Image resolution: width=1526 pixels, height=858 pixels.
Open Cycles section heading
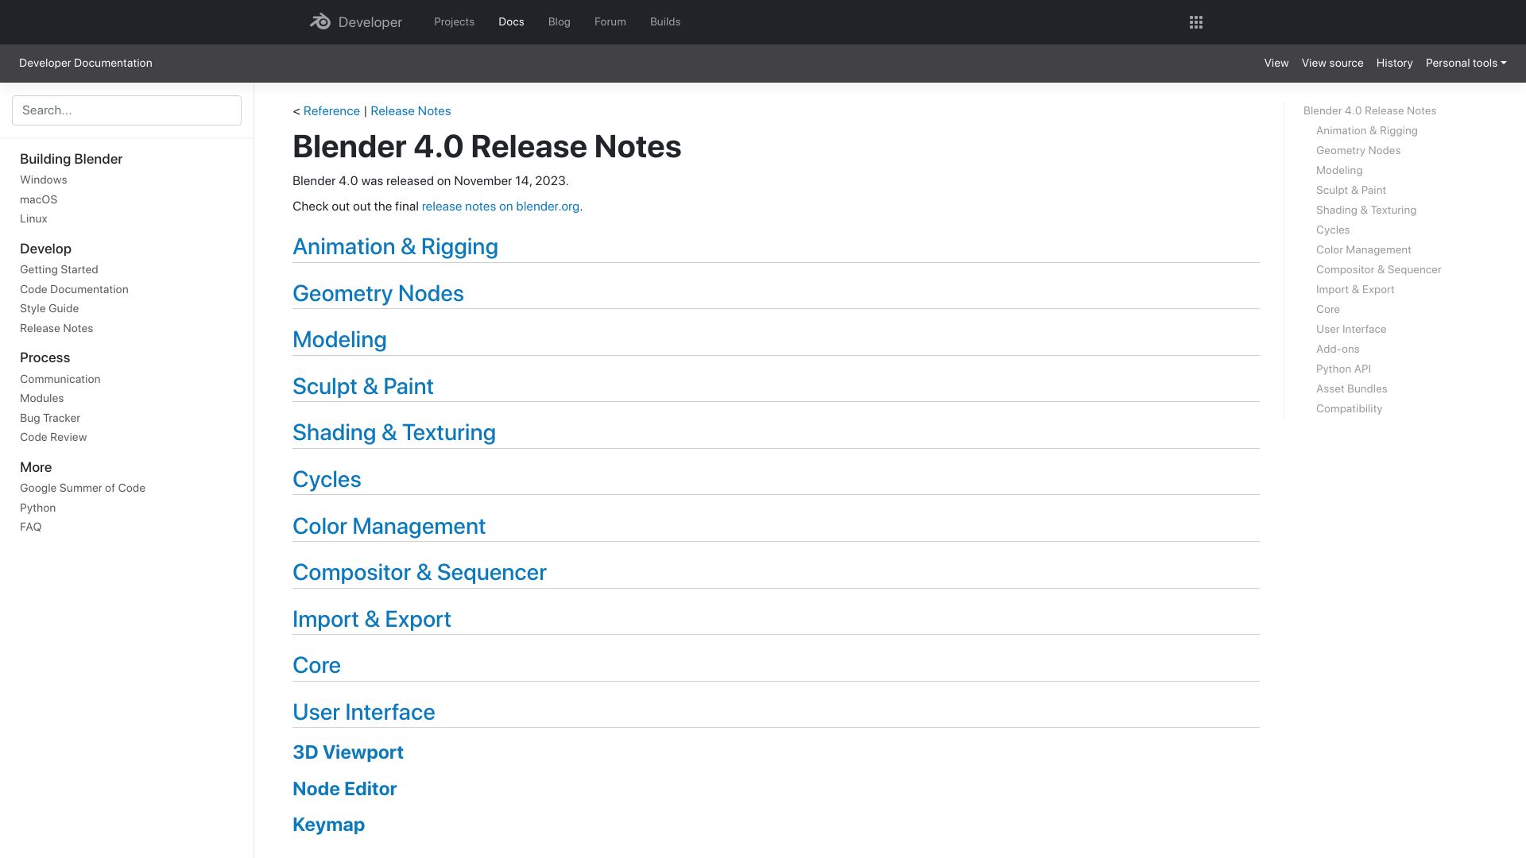click(327, 480)
